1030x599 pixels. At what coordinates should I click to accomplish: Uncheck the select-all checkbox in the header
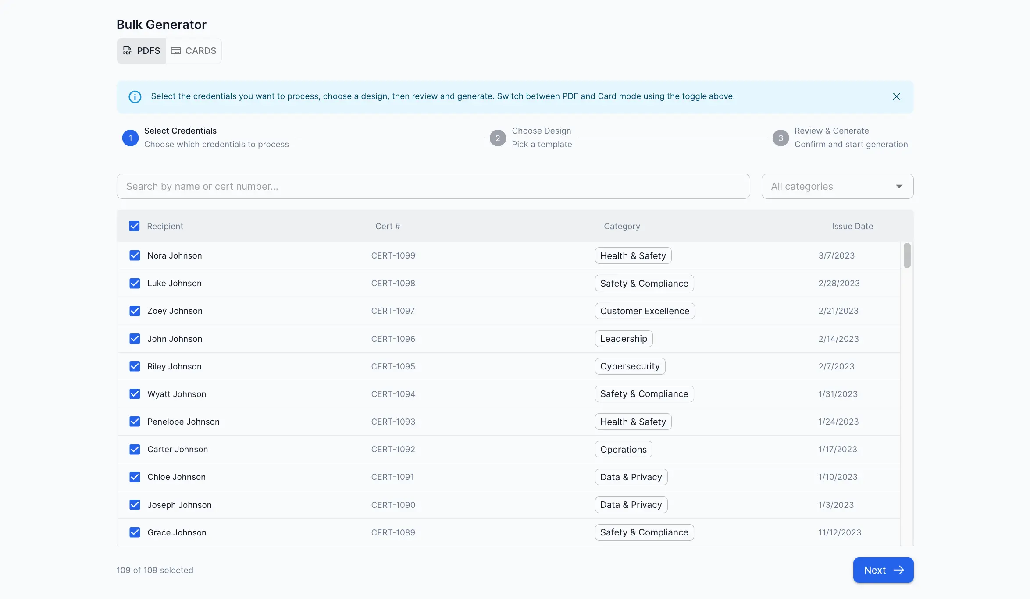pyautogui.click(x=135, y=226)
